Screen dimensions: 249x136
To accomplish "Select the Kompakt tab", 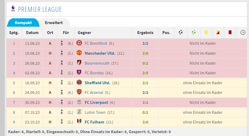I will point(23,22).
